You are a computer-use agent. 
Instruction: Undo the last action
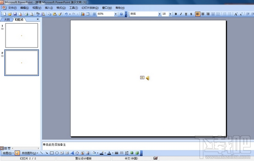(x=66, y=14)
